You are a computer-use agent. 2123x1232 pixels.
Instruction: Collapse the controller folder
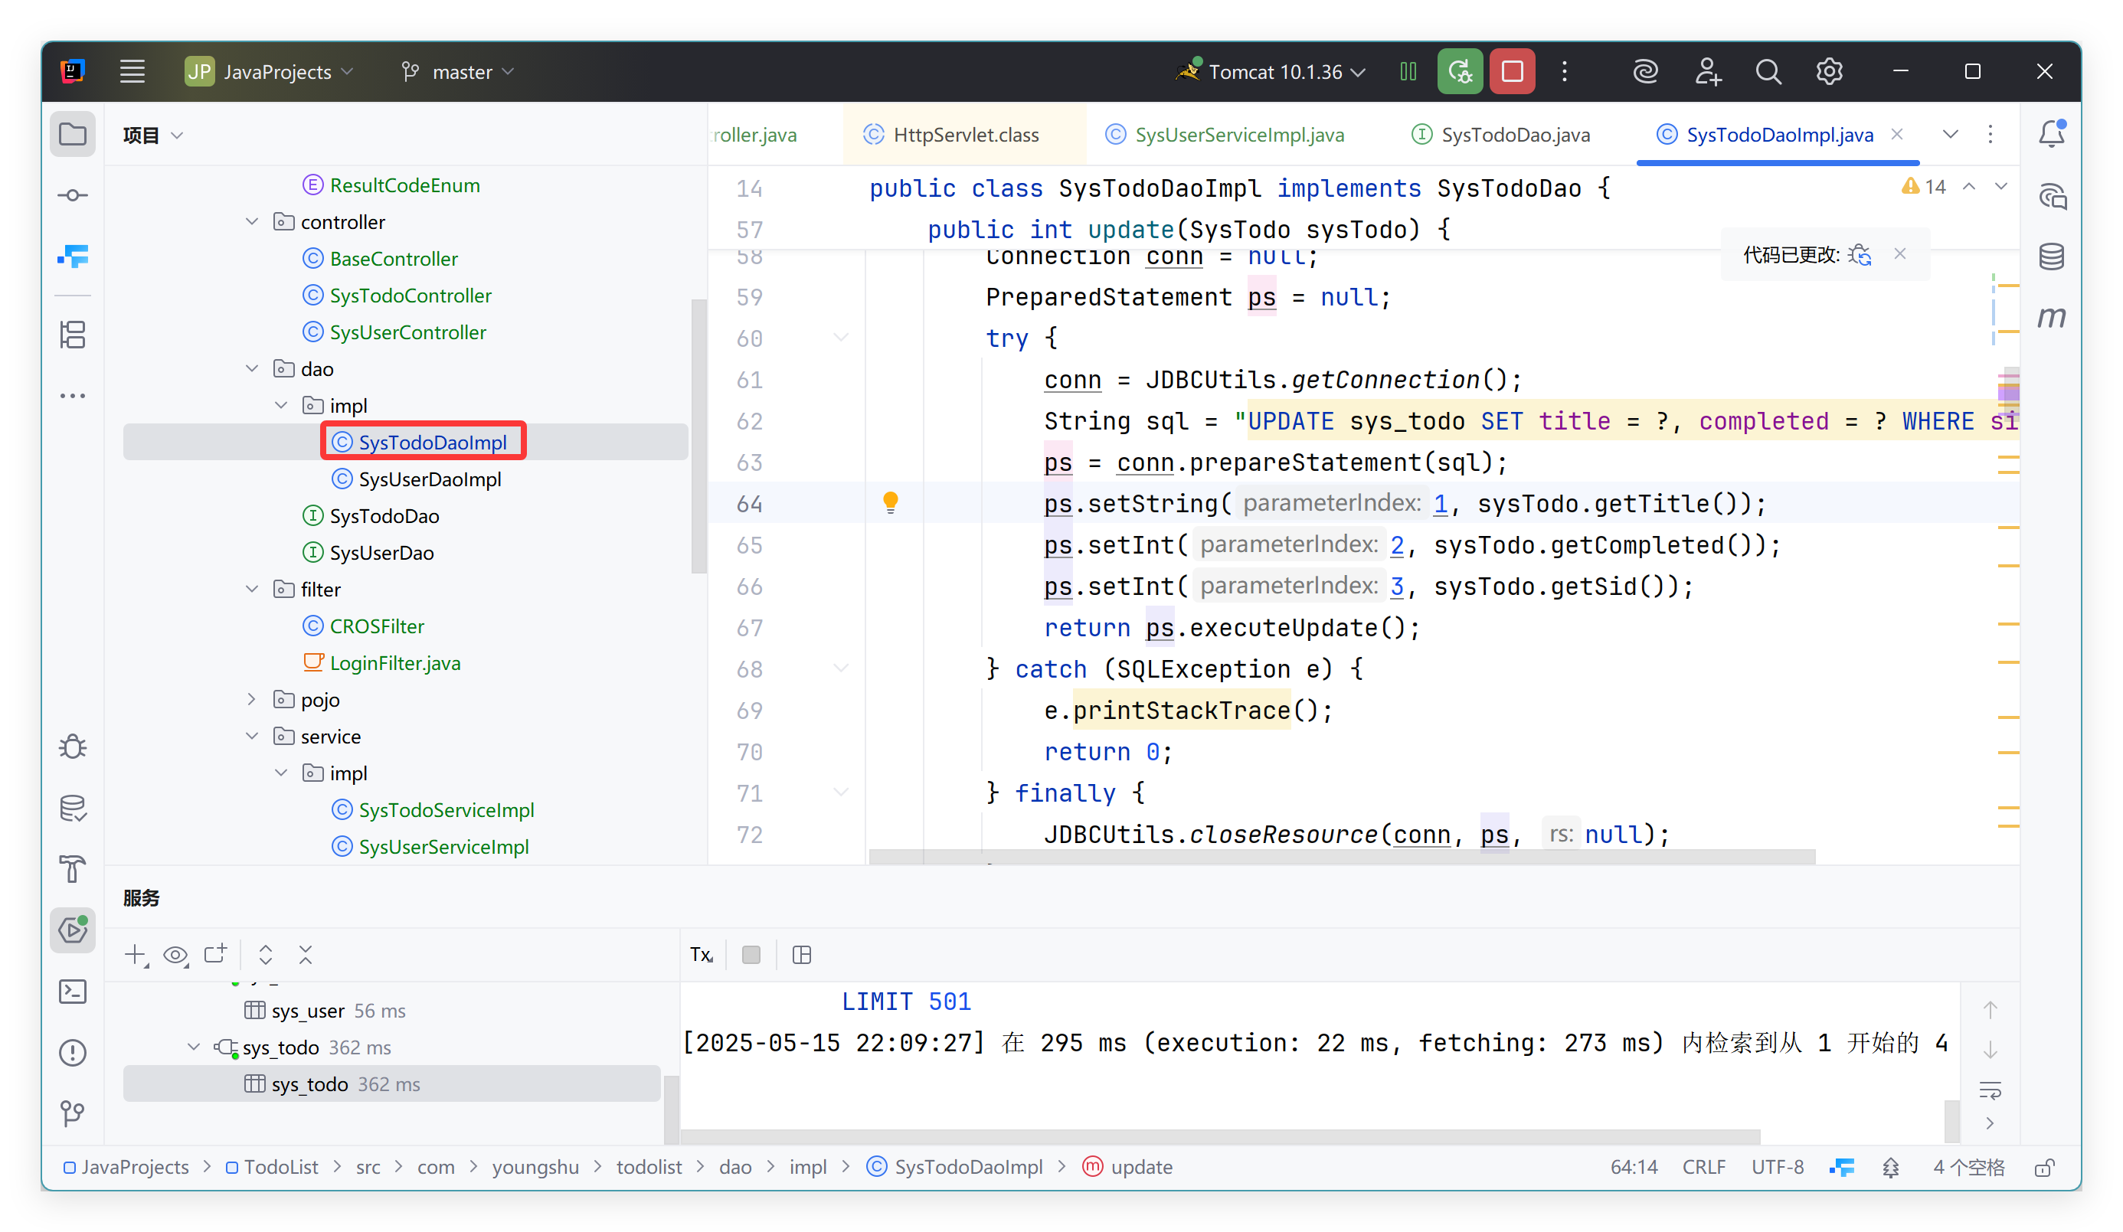[x=252, y=221]
